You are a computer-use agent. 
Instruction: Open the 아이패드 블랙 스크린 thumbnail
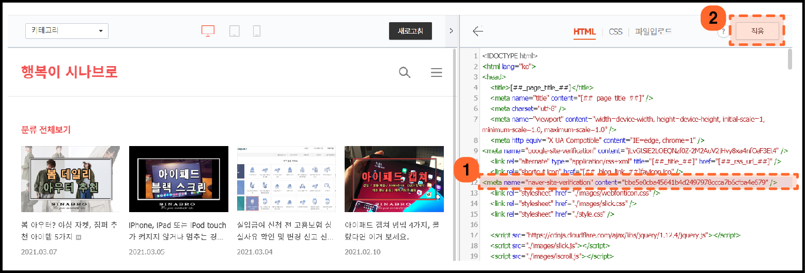coord(179,179)
